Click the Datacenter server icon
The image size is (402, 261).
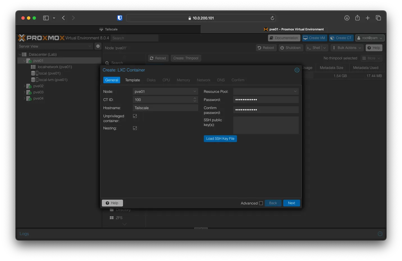(24, 54)
